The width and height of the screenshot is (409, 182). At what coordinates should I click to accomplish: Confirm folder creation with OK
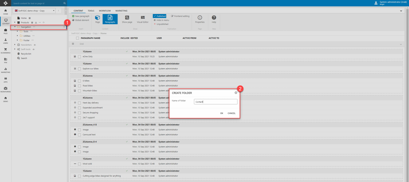click(221, 113)
